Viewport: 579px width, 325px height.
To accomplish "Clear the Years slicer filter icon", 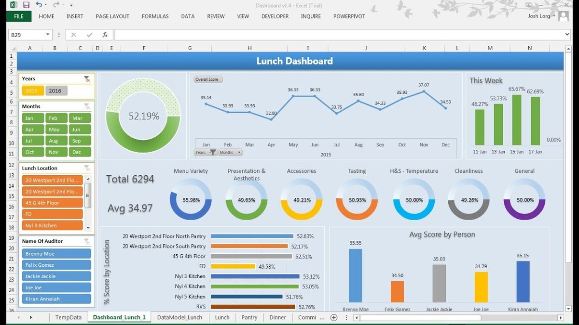I will click(87, 78).
